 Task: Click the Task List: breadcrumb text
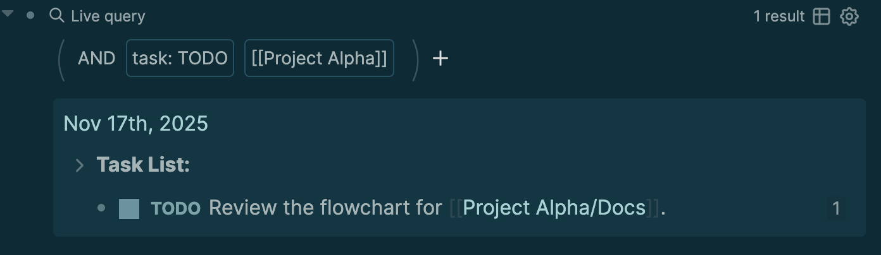[x=143, y=165]
